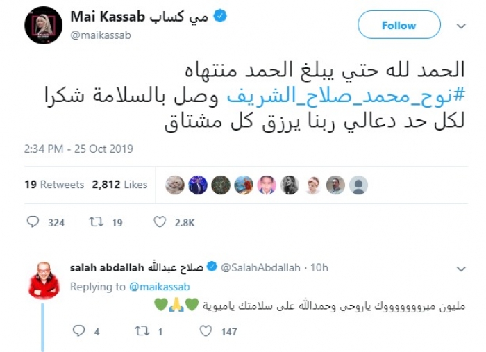
Task: Click salah abdallah's verified badge
Action: [x=212, y=267]
